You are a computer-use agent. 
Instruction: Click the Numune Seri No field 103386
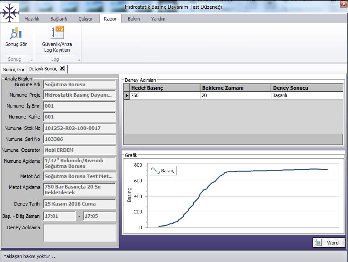(x=80, y=139)
